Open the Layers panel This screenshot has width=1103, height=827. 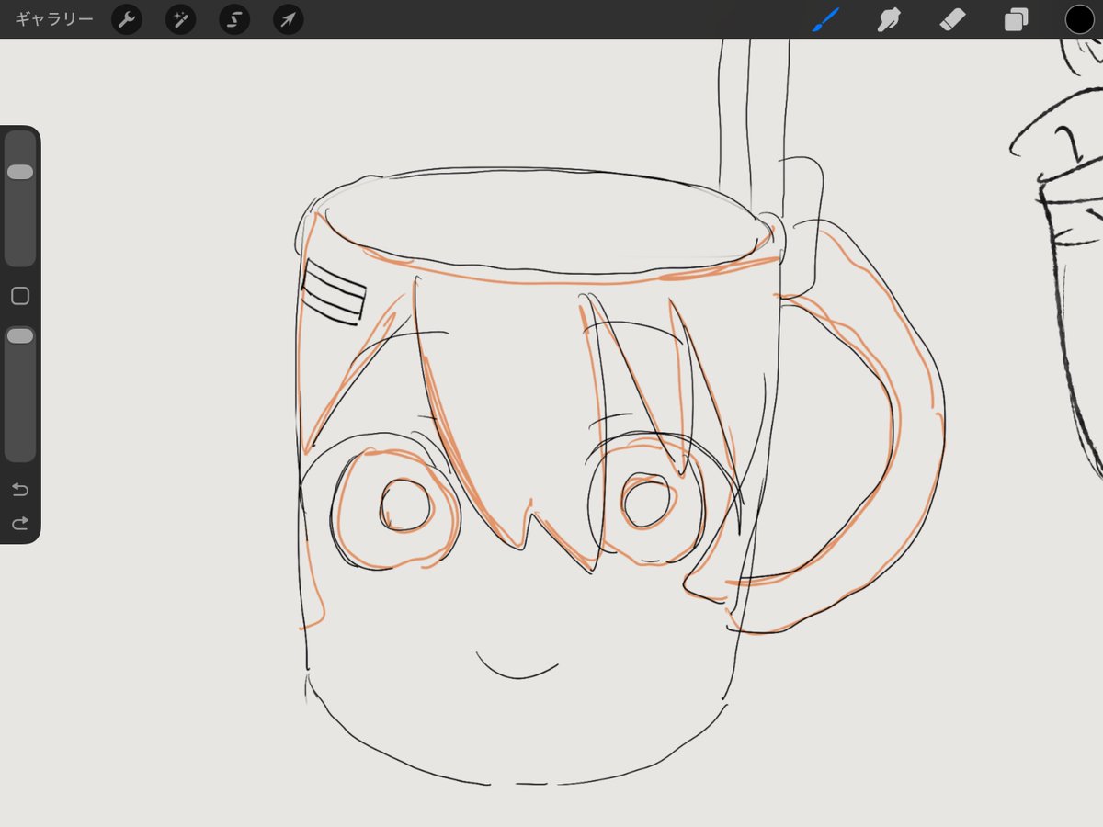(x=1016, y=19)
